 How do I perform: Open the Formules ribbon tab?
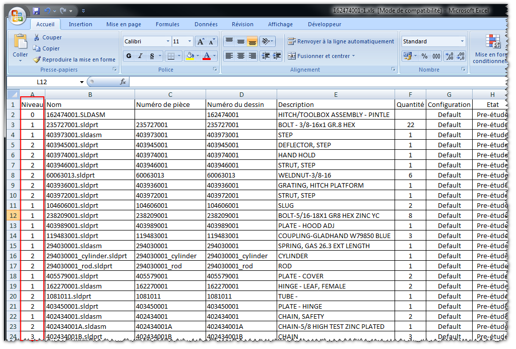pos(167,24)
